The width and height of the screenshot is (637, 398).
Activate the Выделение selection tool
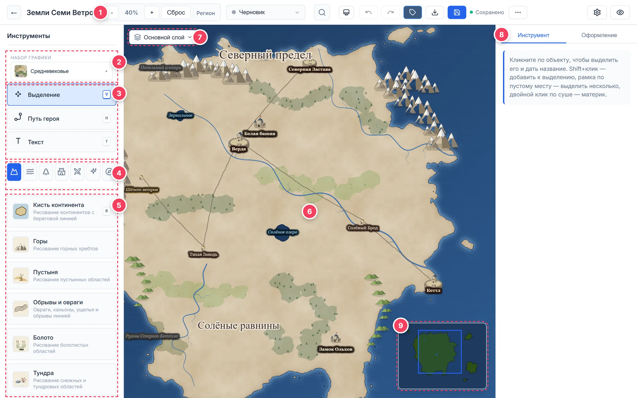click(62, 95)
